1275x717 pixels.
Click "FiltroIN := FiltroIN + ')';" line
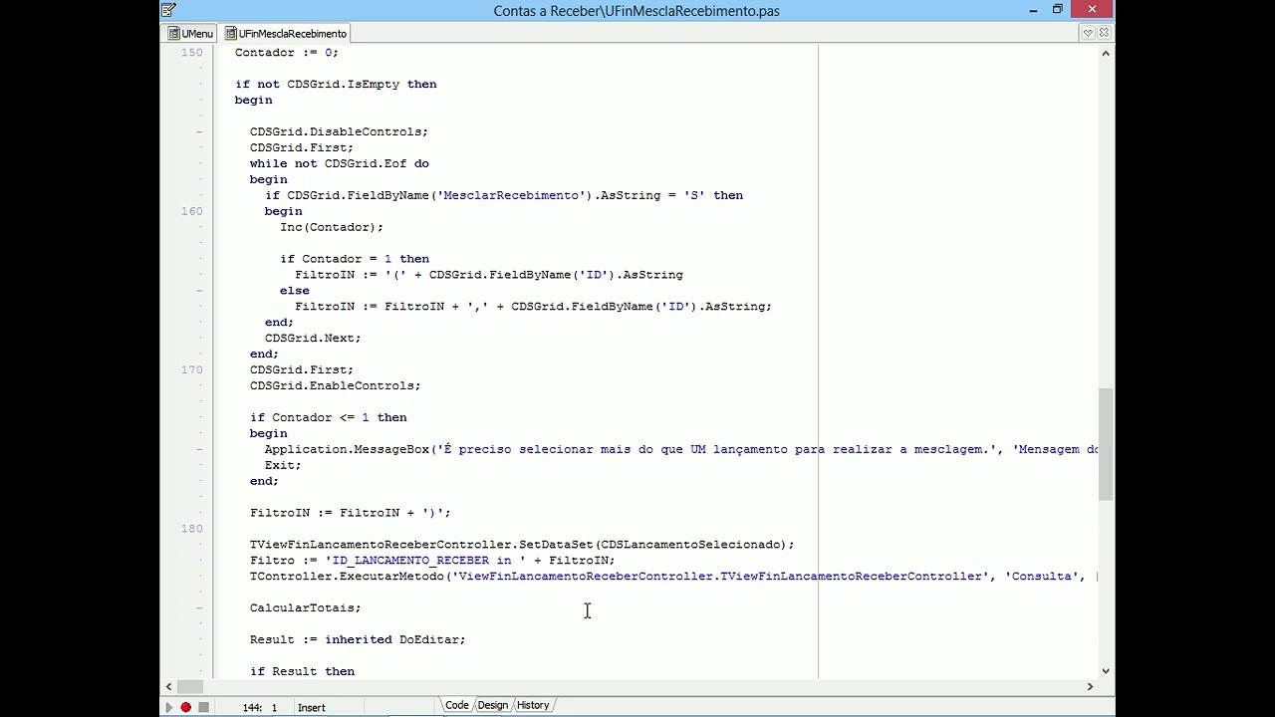[x=351, y=513]
